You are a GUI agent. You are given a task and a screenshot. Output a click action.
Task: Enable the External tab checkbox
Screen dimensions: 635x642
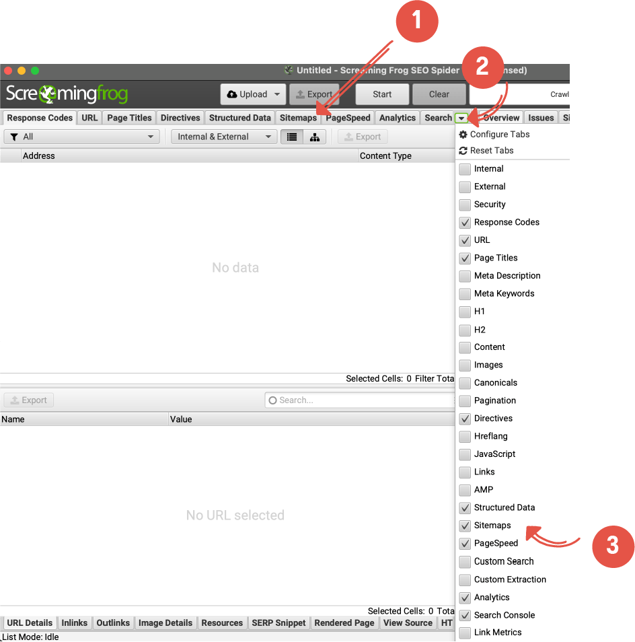point(465,186)
